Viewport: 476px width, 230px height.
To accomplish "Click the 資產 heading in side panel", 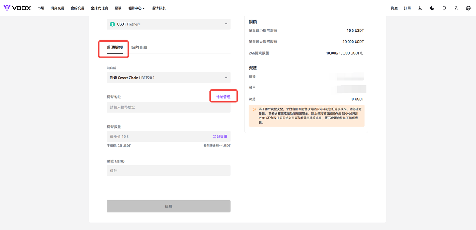I will (253, 68).
